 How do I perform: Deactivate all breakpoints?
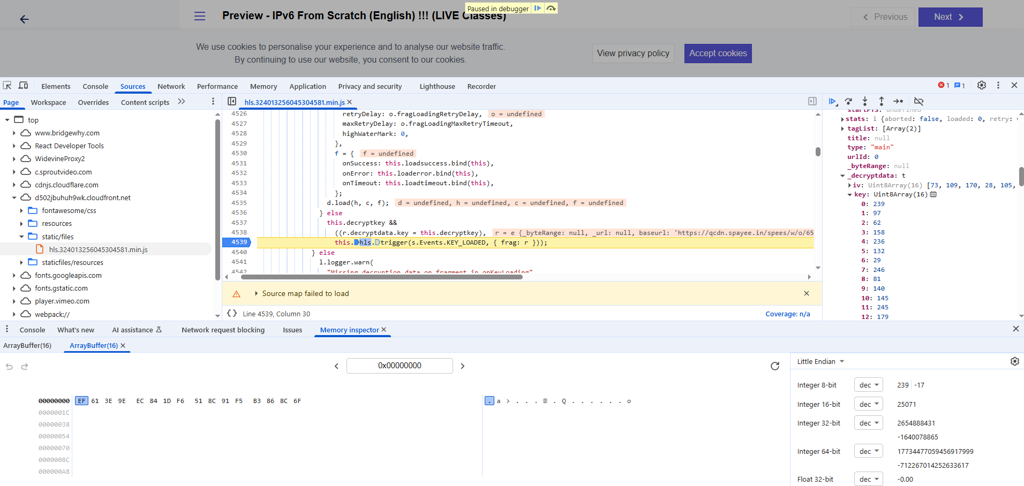919,101
